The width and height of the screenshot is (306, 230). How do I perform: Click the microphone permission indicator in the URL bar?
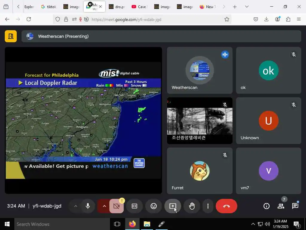click(x=80, y=19)
